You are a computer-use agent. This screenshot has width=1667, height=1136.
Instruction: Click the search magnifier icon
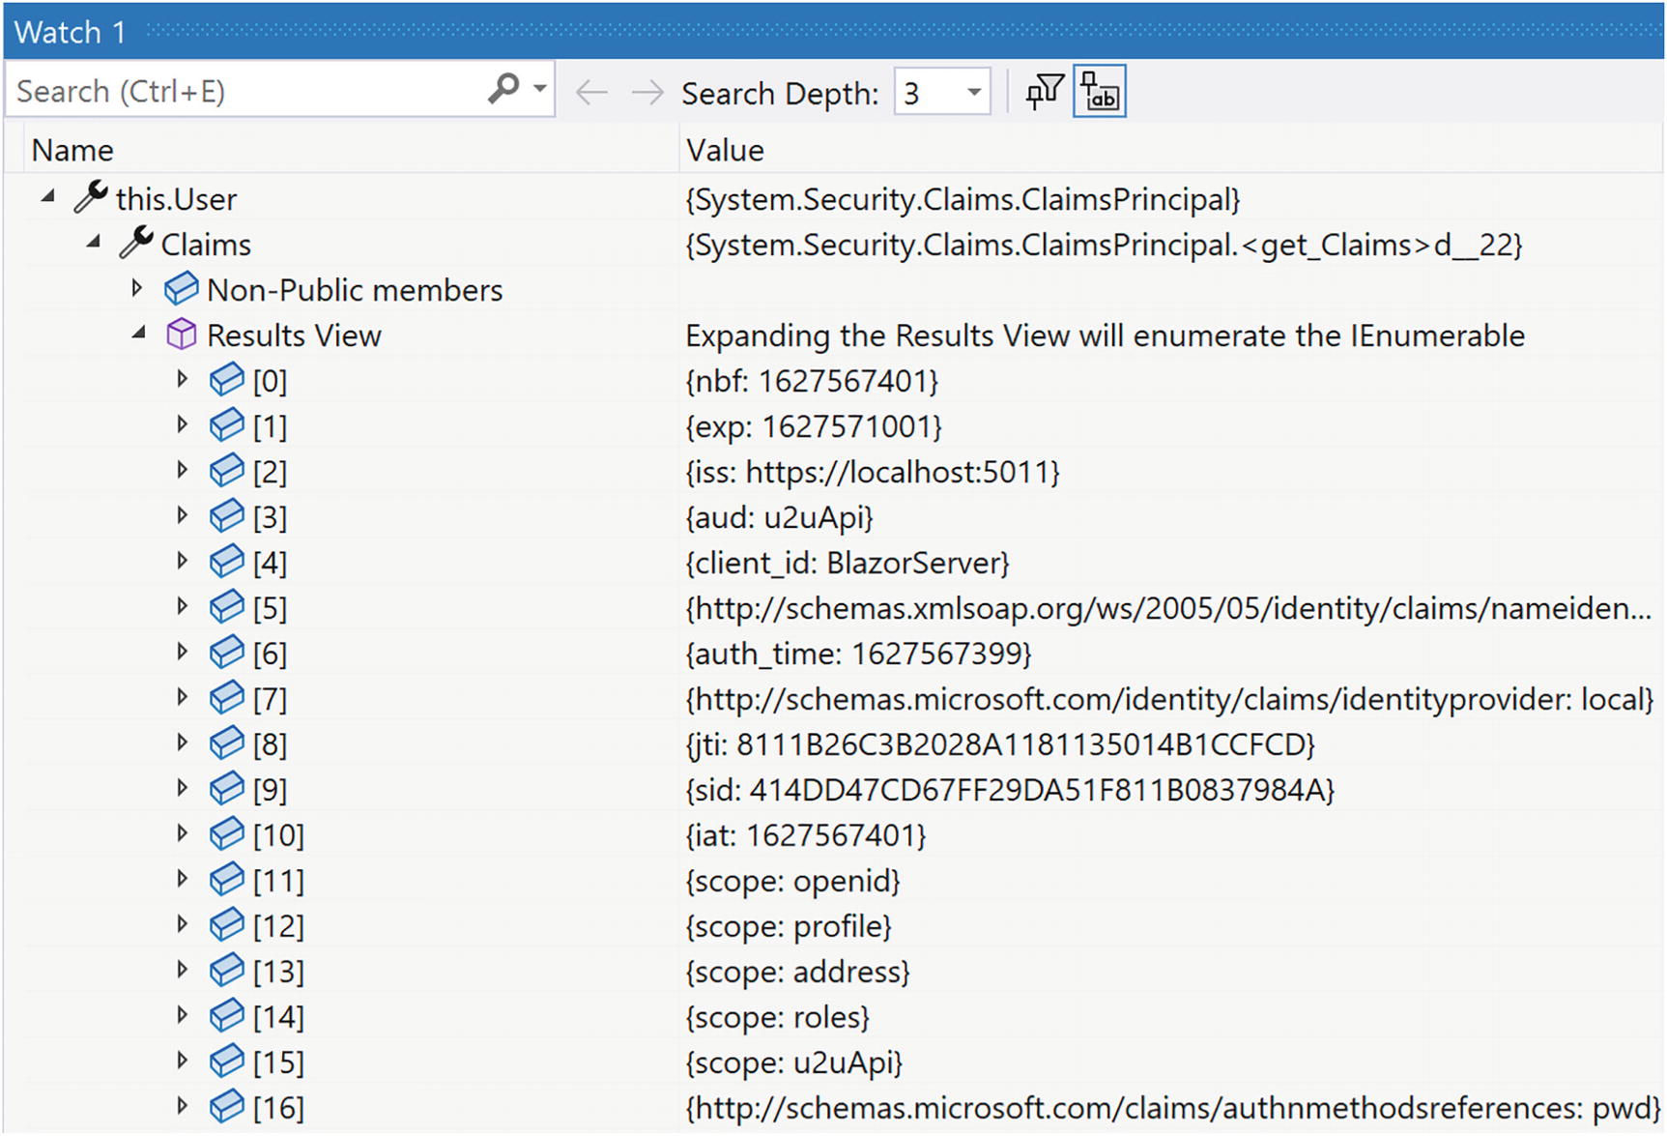(503, 89)
